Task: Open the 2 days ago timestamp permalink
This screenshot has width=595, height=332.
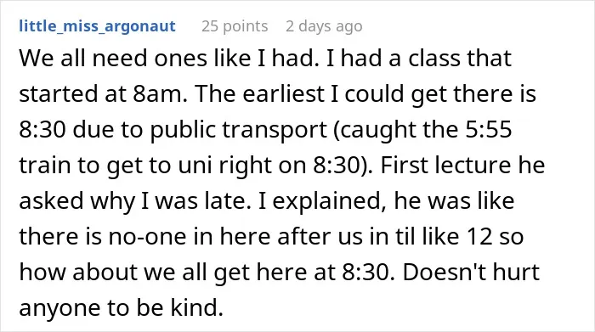Action: [x=324, y=26]
